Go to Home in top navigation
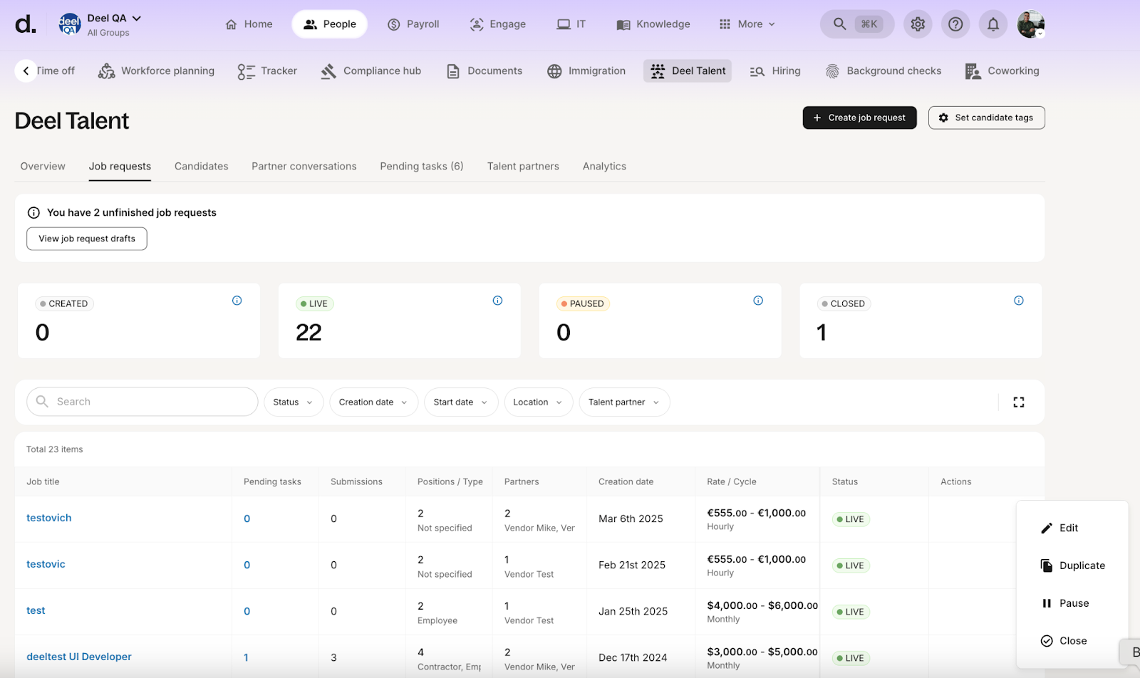 click(249, 24)
